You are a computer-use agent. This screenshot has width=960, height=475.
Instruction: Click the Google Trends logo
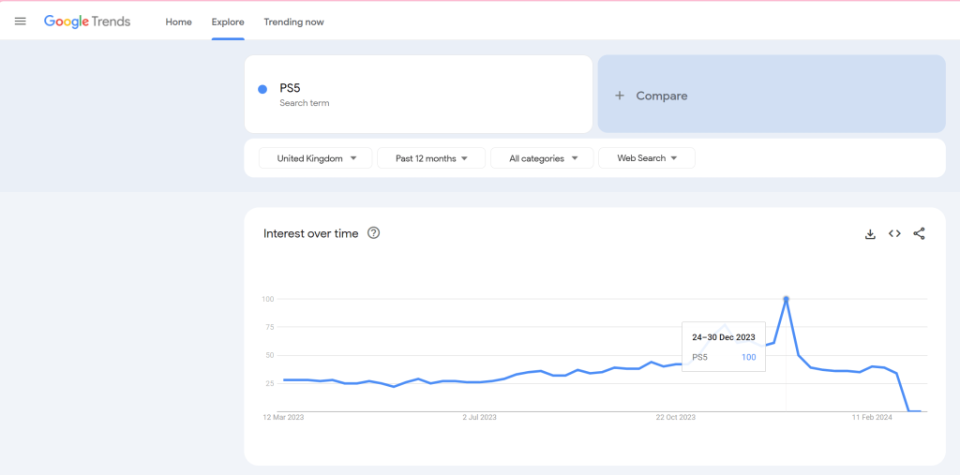[x=87, y=22]
